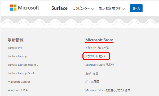Expand the コンピューター dropdown menu
Screen dimensions: 159x96
83,8
